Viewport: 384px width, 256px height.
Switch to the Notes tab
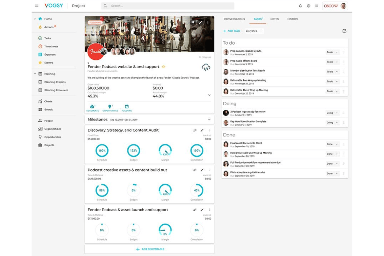tap(275, 19)
